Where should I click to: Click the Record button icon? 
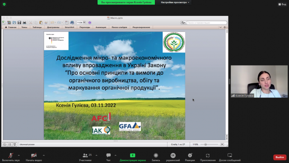(156, 155)
